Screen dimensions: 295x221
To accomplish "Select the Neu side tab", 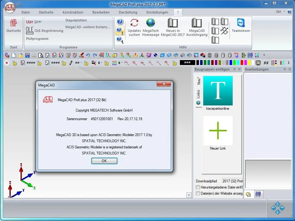I will tap(199, 81).
